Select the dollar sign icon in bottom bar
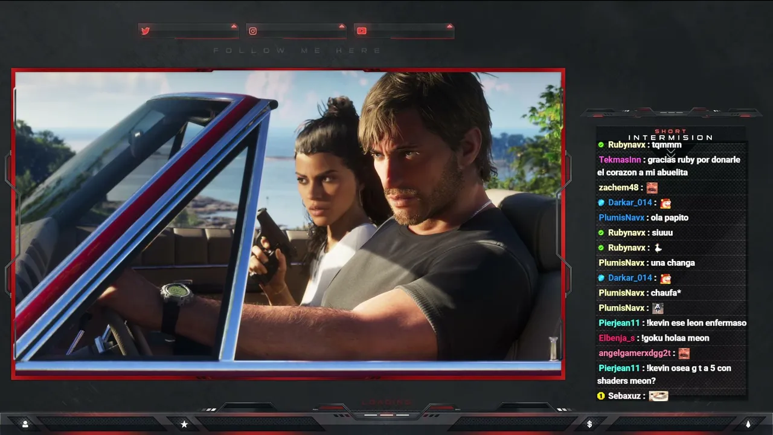 (x=589, y=424)
